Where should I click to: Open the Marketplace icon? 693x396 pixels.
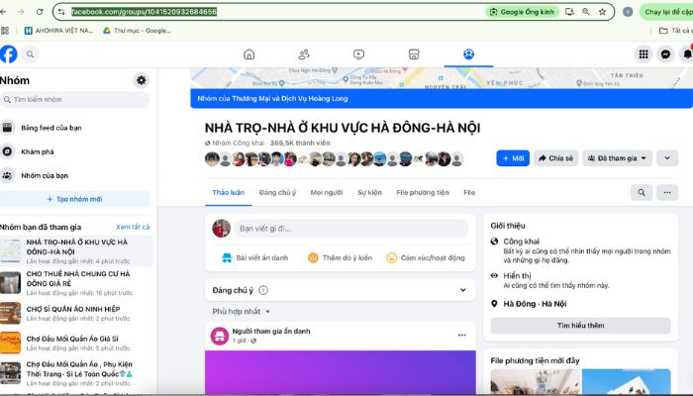click(414, 54)
